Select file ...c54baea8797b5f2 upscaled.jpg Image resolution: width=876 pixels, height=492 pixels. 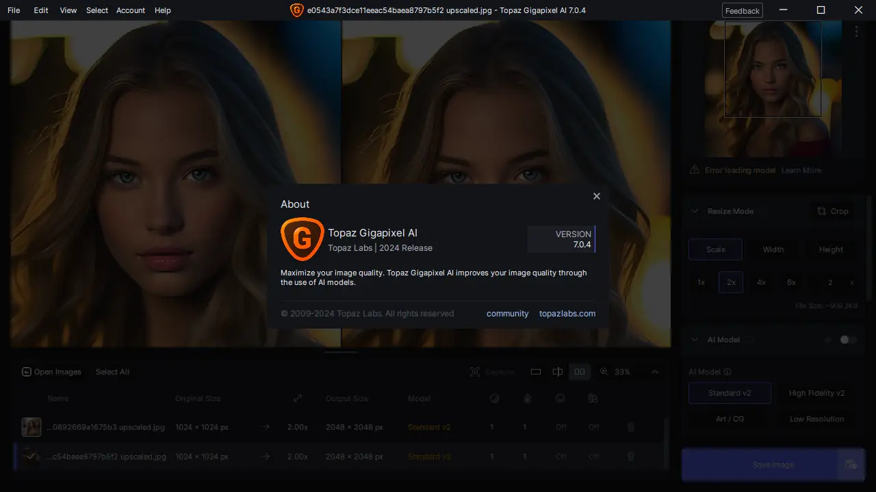click(x=106, y=456)
